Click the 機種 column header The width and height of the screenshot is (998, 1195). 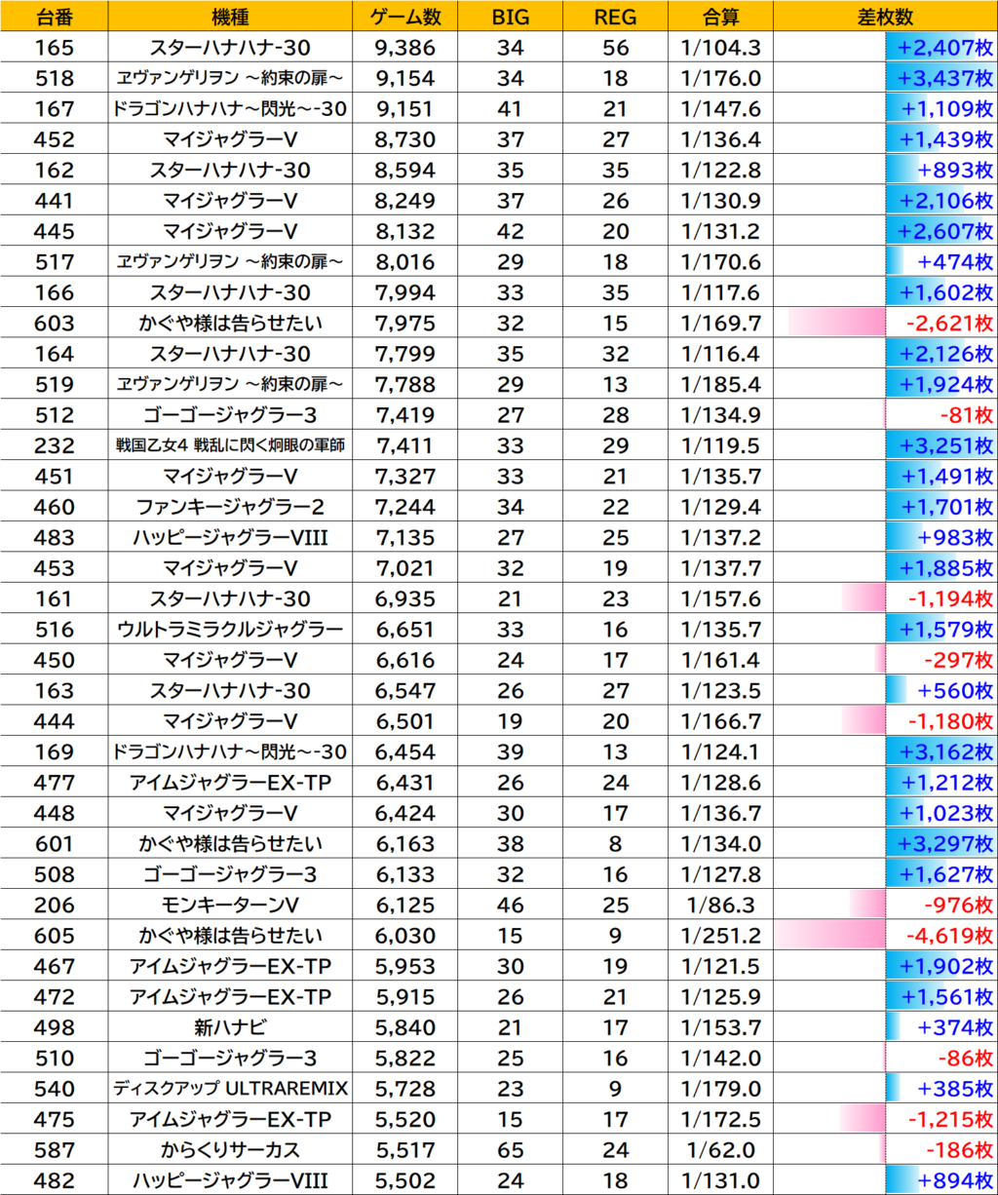[231, 17]
